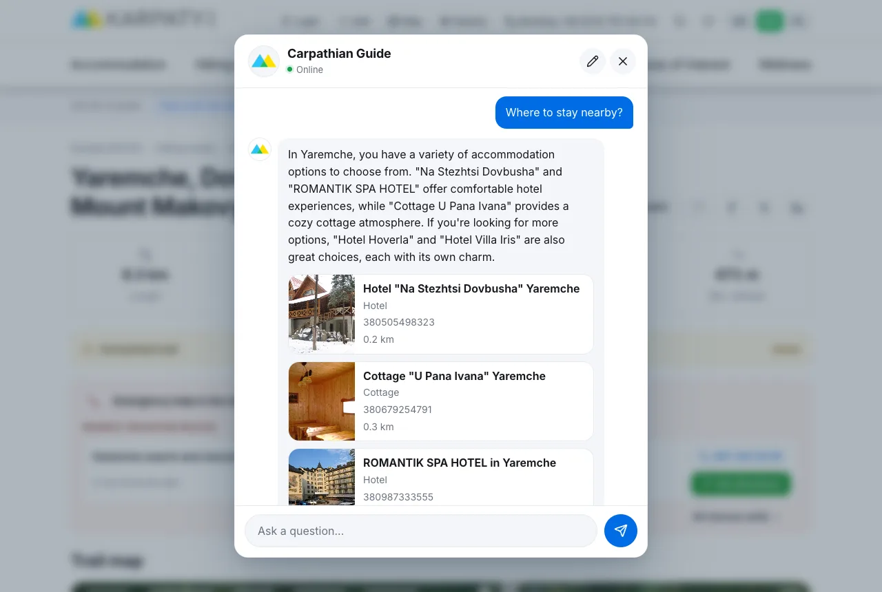Focus the "Ask a question..." input field
Viewport: 882px width, 592px height.
(421, 531)
